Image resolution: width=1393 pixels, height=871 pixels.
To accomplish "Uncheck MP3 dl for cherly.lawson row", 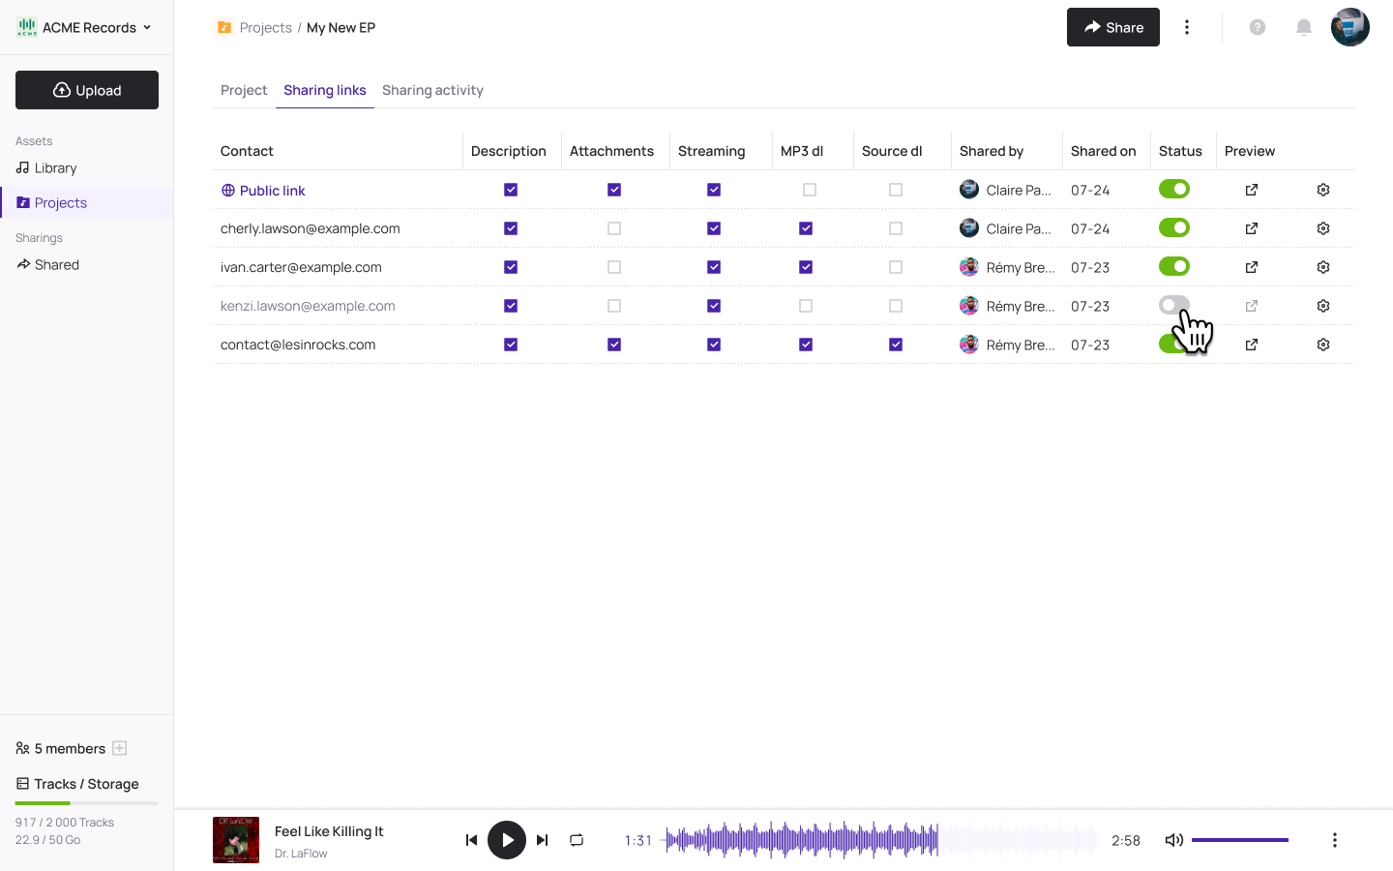I will pos(806,228).
